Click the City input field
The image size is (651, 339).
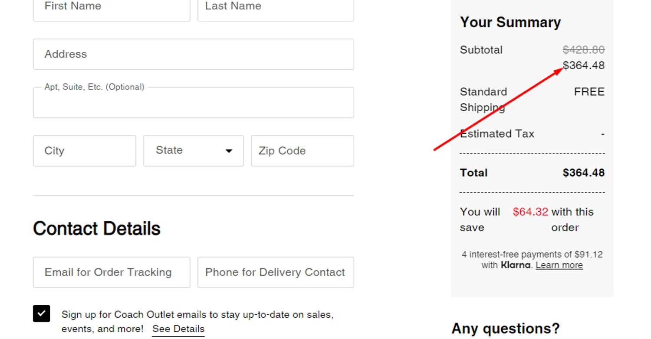(x=84, y=151)
